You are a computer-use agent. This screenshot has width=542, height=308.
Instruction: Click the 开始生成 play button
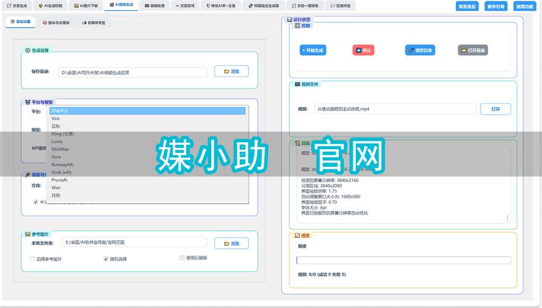click(x=312, y=51)
